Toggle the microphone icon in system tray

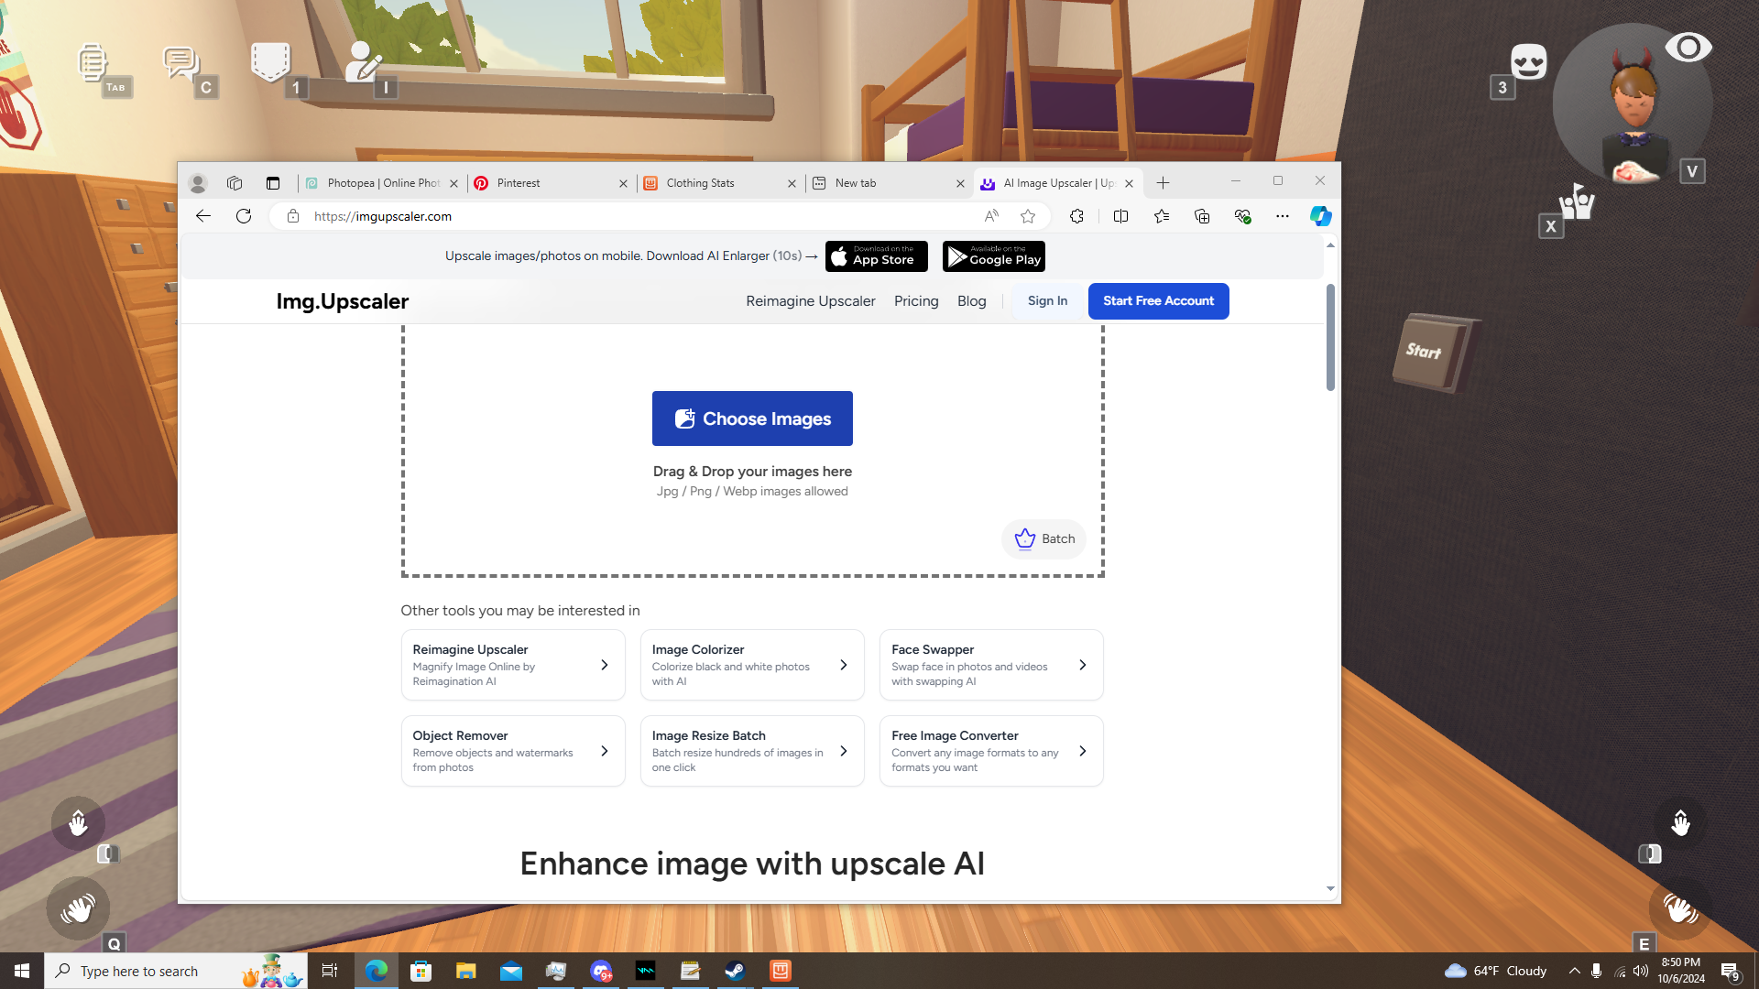(x=1596, y=971)
